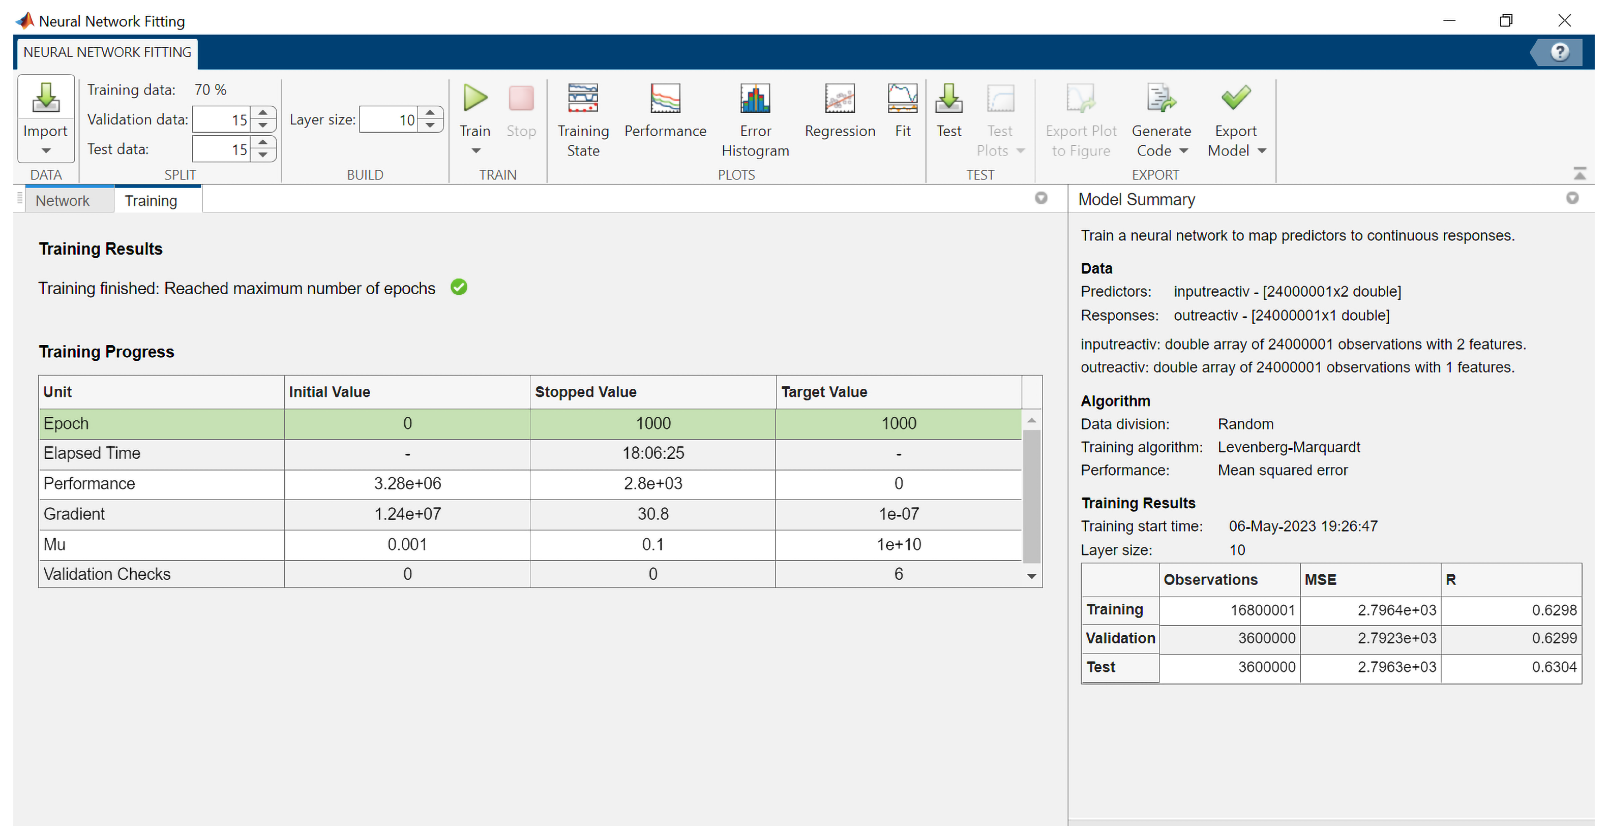This screenshot has height=836, width=1608.
Task: Click the Training Progress table scrollbar
Action: pyautogui.click(x=1031, y=496)
